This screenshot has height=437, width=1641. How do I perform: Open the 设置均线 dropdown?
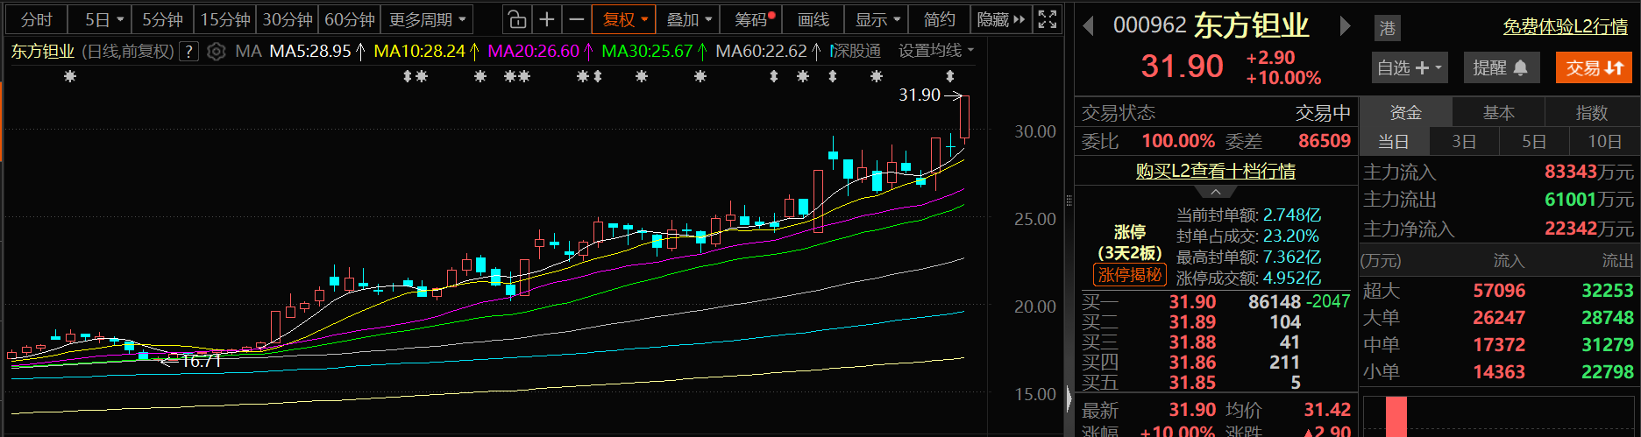[x=935, y=52]
